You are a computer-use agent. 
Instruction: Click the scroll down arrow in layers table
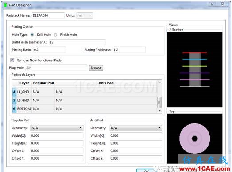pyautogui.click(x=159, y=110)
